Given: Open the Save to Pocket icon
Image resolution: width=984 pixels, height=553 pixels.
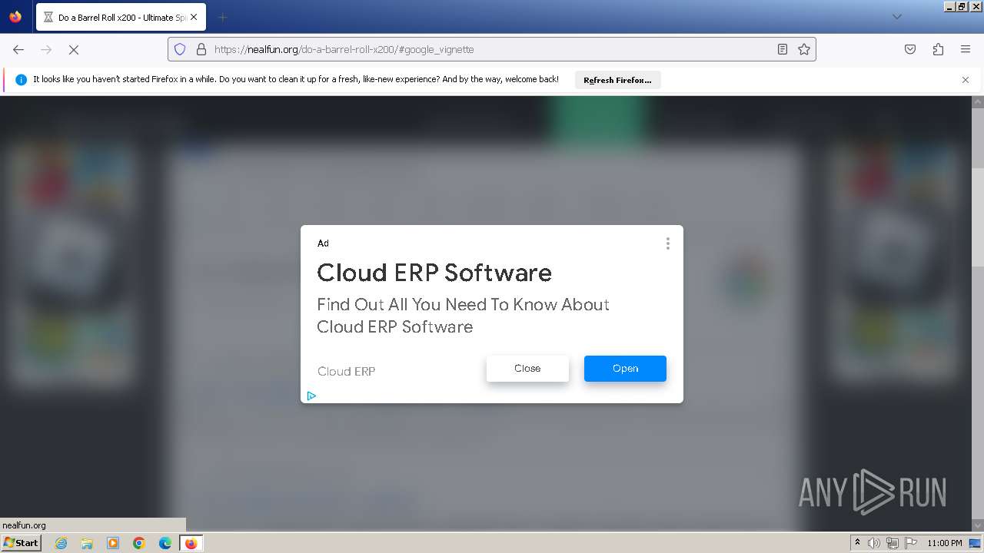Looking at the screenshot, I should coord(910,49).
